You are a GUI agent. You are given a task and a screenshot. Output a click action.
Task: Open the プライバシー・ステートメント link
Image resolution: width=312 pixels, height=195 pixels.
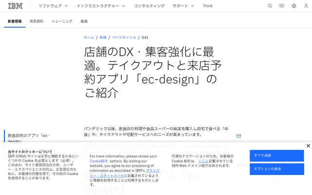pyautogui.click(x=125, y=173)
